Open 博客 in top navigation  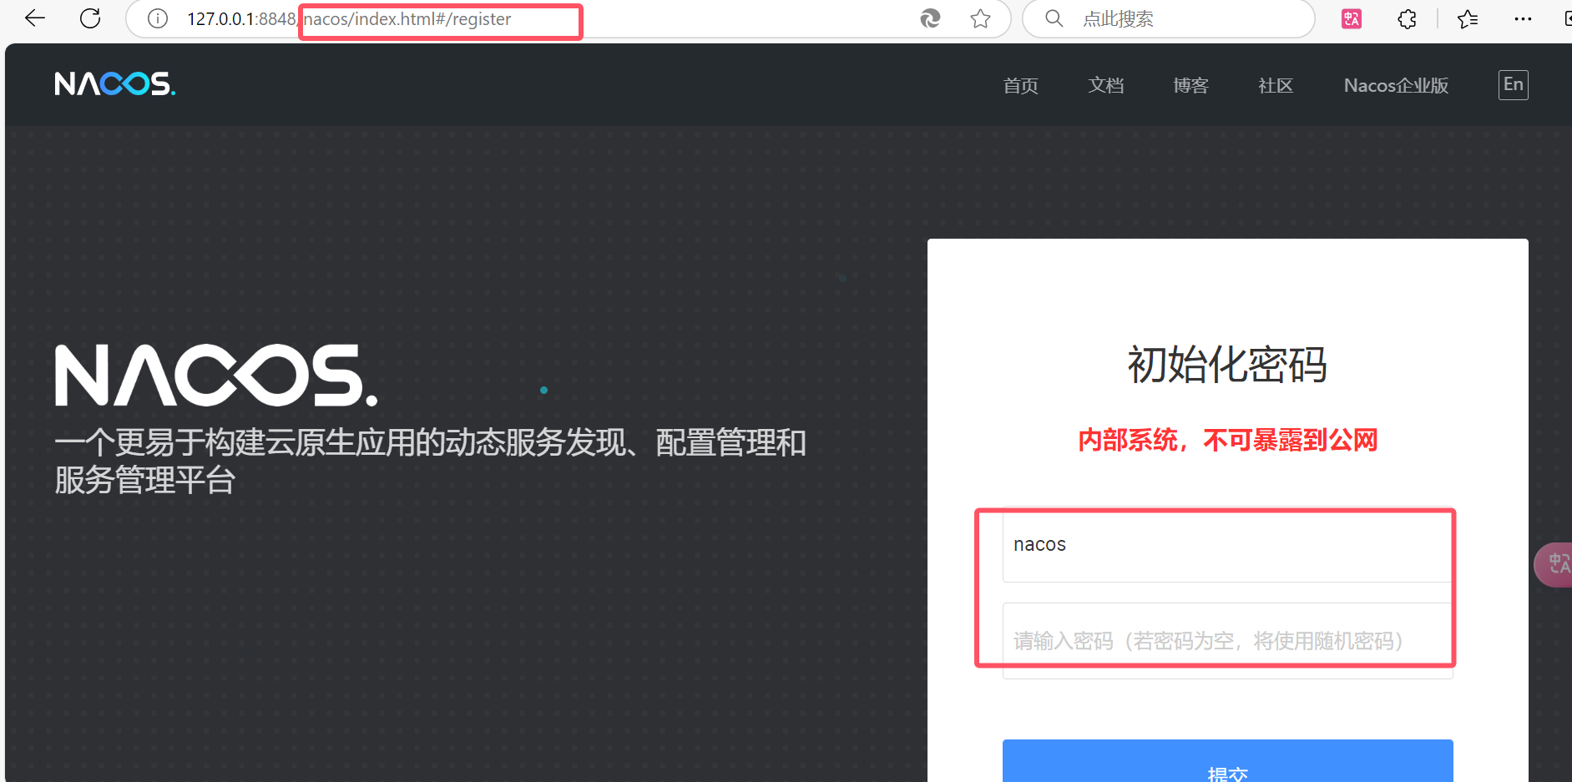click(1190, 85)
